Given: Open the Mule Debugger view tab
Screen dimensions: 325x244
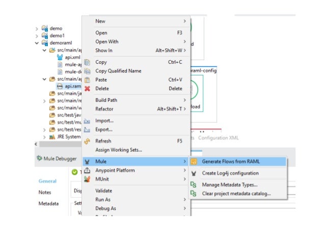Looking at the screenshot, I should (x=57, y=158).
